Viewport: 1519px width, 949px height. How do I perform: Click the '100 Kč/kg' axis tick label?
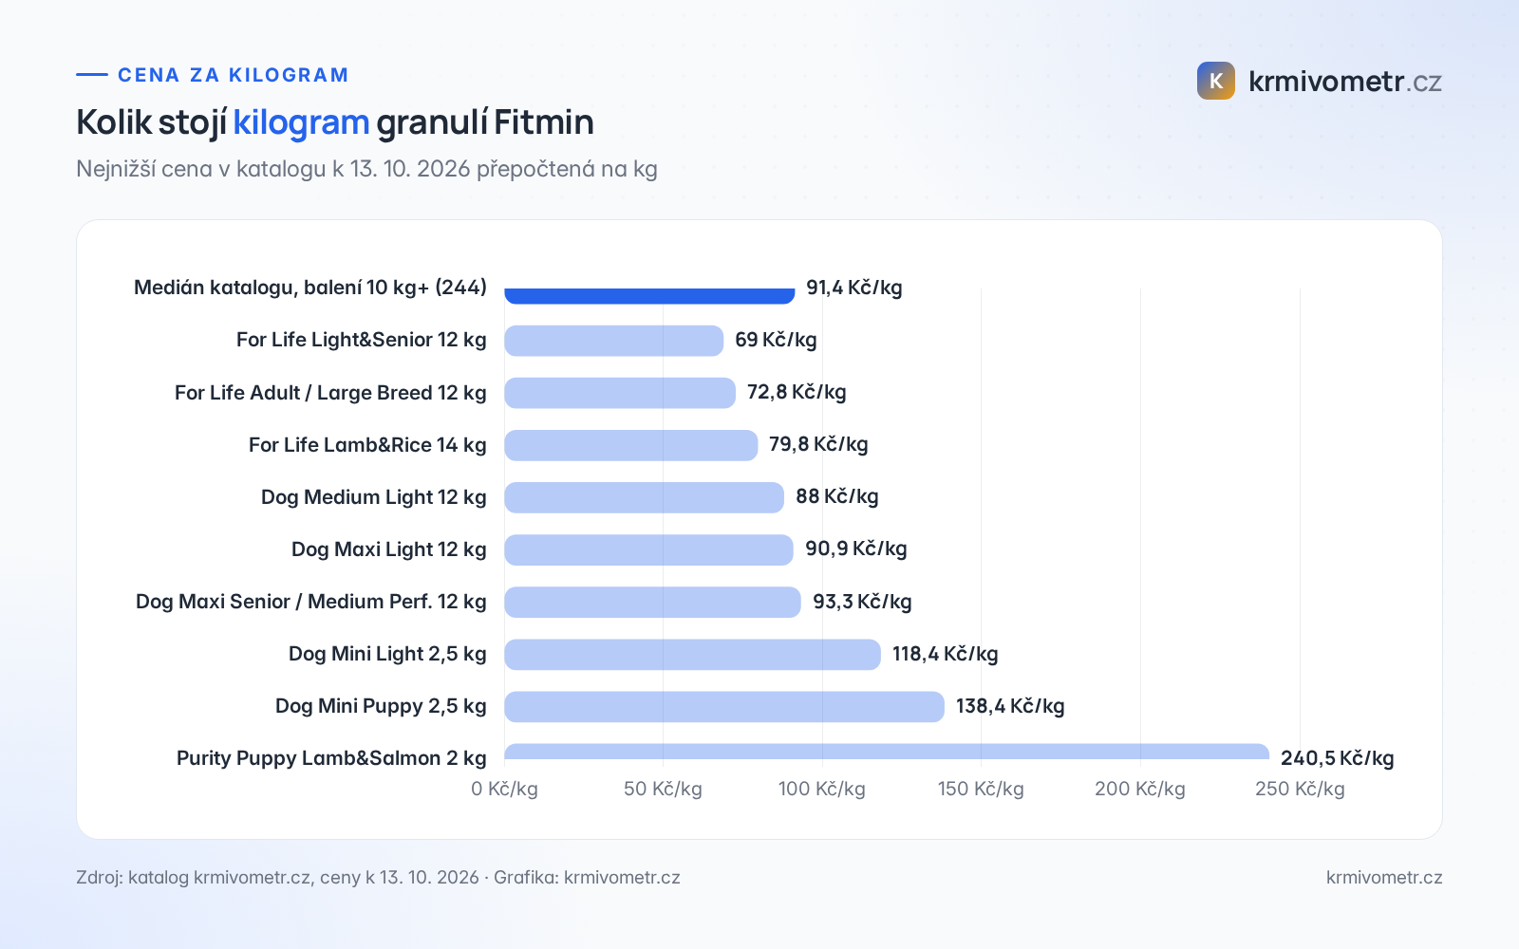coord(822,789)
